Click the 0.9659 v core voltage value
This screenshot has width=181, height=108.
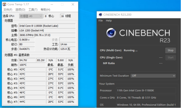click(27, 40)
